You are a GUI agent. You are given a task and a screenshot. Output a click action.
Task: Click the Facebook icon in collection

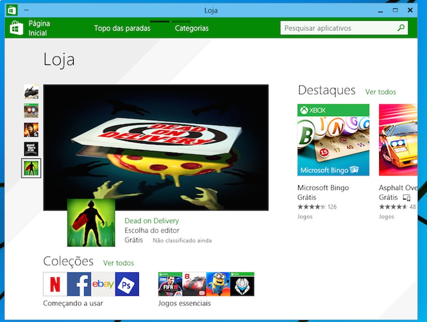pyautogui.click(x=79, y=284)
